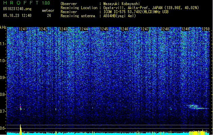Click the Receiving antenna label
Viewport: 213px width, 135px height.
tap(78, 16)
